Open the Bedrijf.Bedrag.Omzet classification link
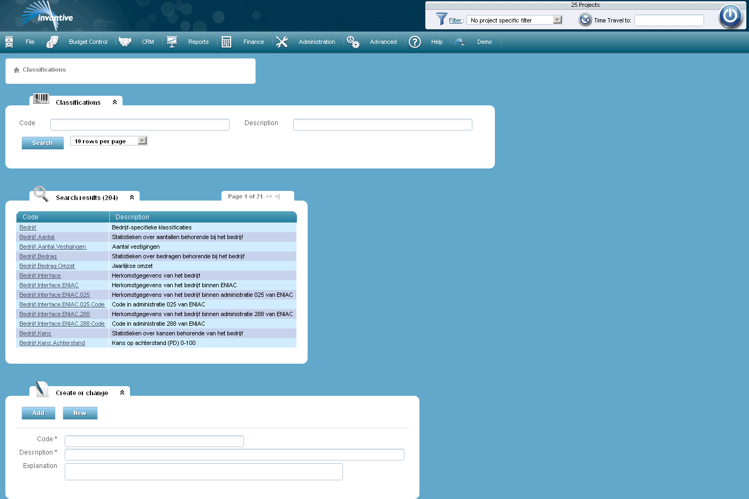The height and width of the screenshot is (499, 749). click(47, 266)
